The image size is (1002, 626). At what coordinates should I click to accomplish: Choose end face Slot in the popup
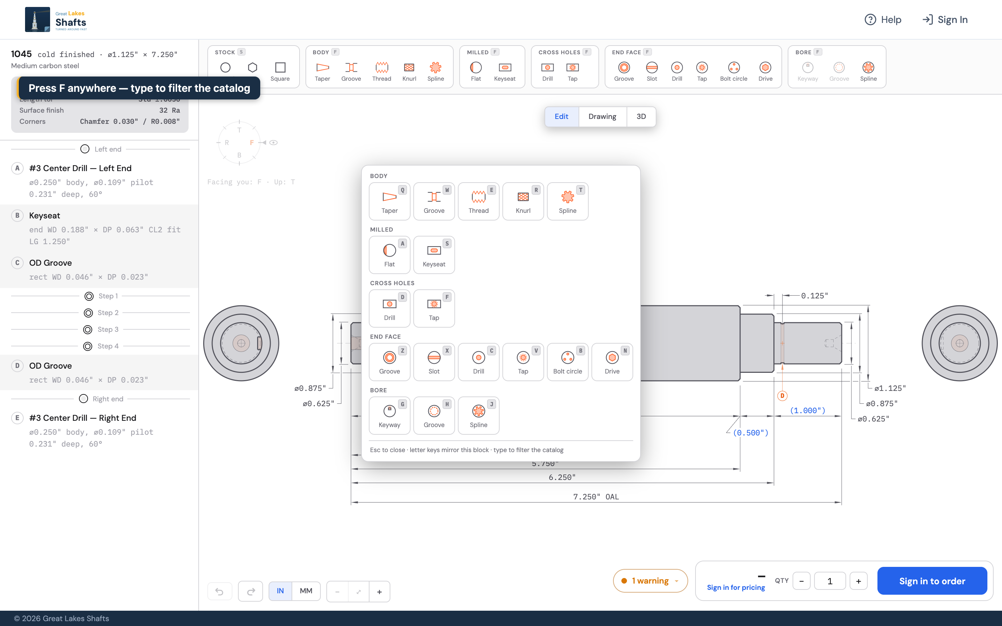pyautogui.click(x=434, y=362)
